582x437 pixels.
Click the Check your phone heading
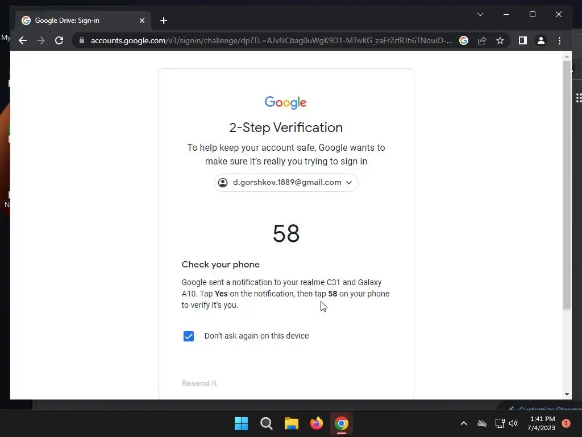[221, 265]
